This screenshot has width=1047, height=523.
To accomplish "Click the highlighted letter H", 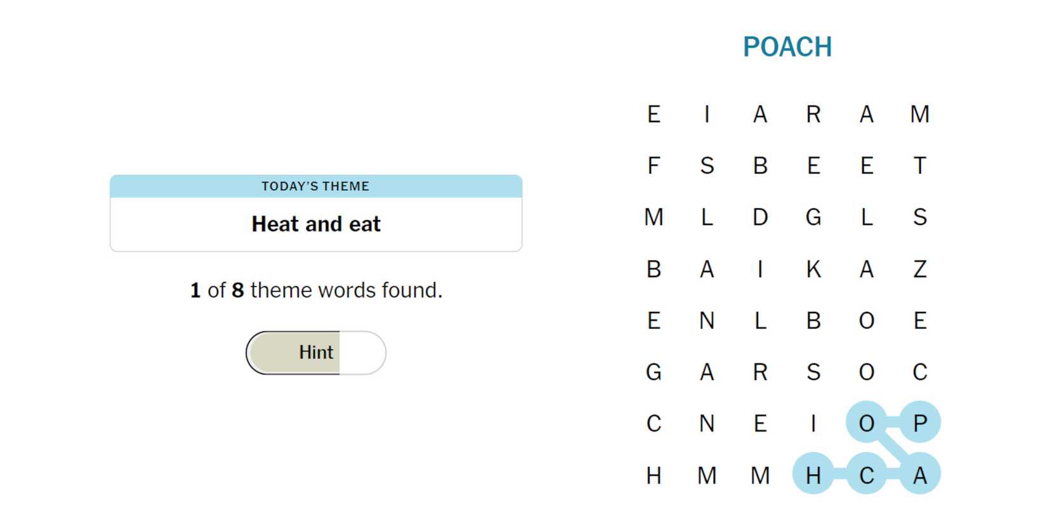I will [813, 475].
